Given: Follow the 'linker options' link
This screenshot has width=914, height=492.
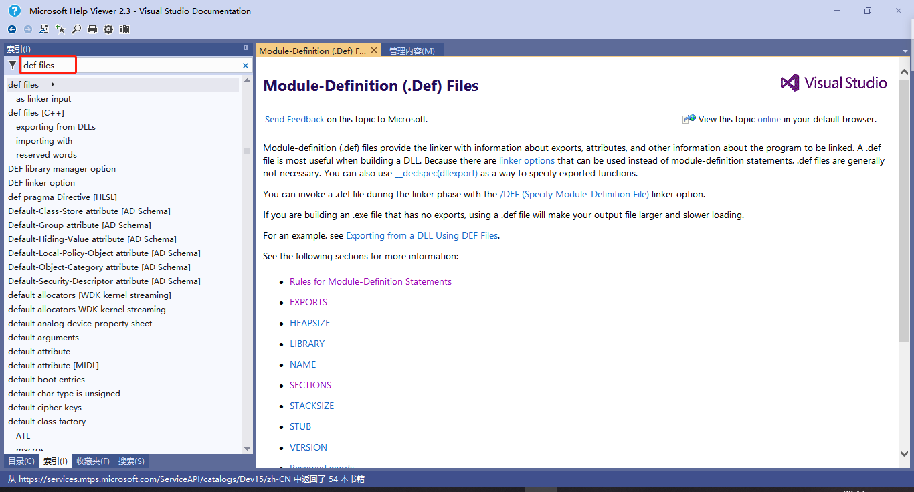Looking at the screenshot, I should tap(527, 160).
